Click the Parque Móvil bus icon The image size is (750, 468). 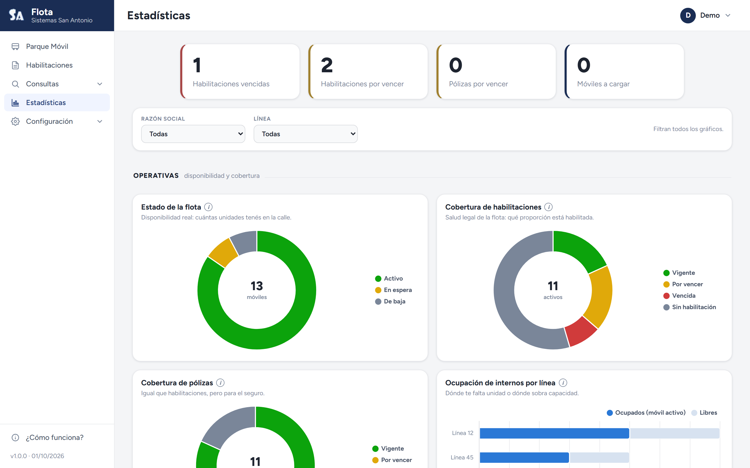click(x=15, y=47)
